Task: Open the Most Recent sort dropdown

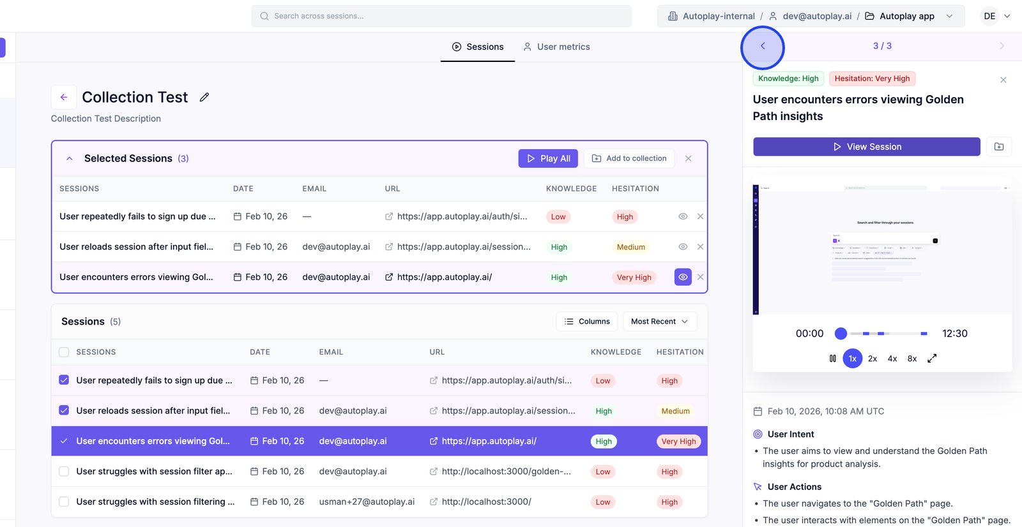Action: pos(659,322)
